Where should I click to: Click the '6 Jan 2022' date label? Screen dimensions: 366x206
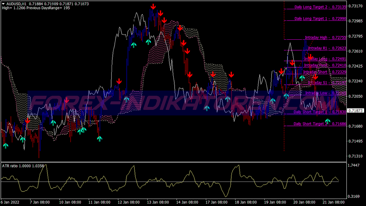click(x=10, y=202)
